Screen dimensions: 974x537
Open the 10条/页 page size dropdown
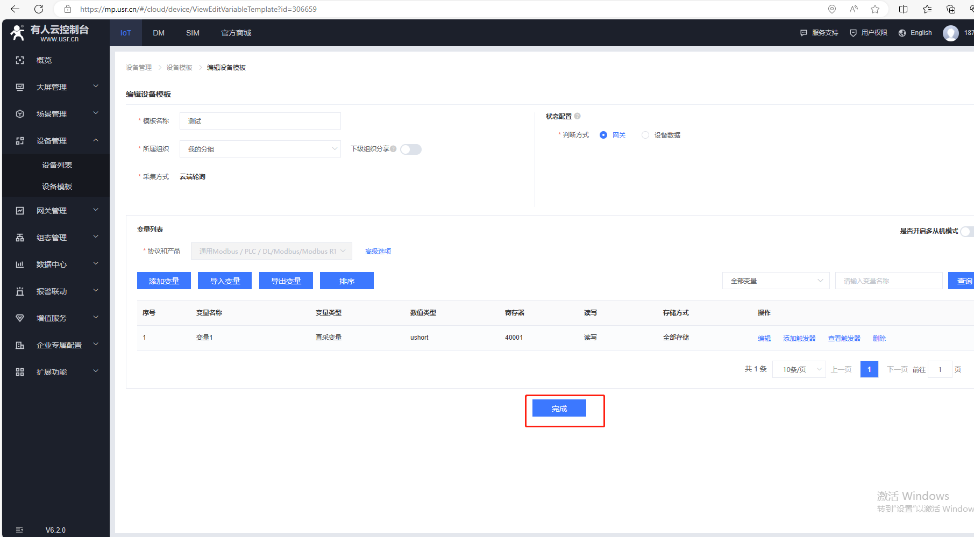pos(799,369)
